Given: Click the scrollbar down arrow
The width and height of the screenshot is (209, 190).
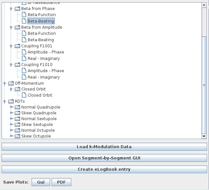Looking at the screenshot, I should pos(204,136).
